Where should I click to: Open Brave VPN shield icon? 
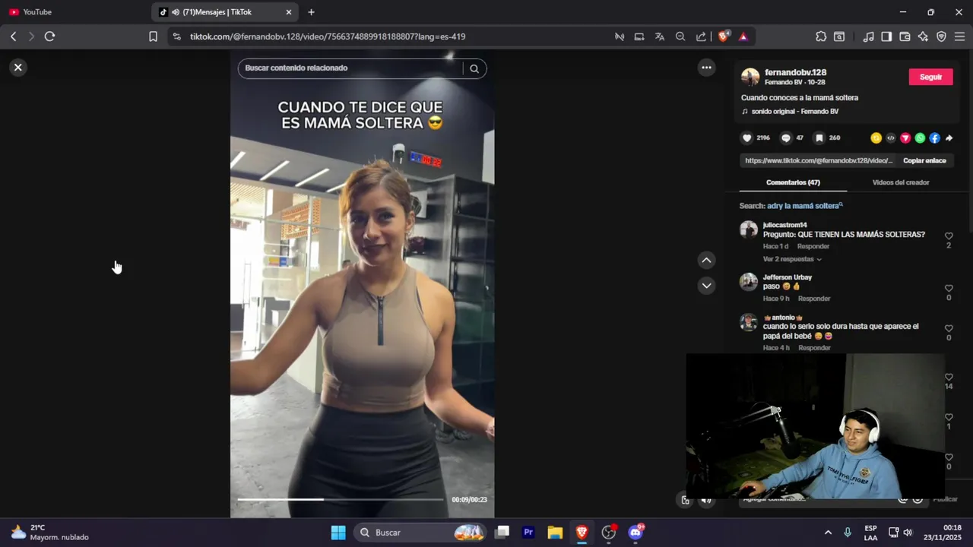pos(941,36)
